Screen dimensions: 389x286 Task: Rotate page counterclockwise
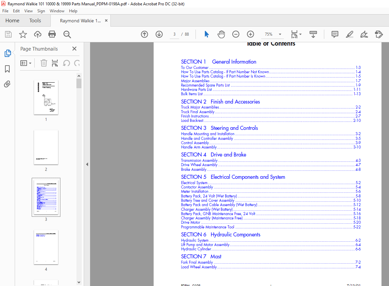pyautogui.click(x=66, y=63)
